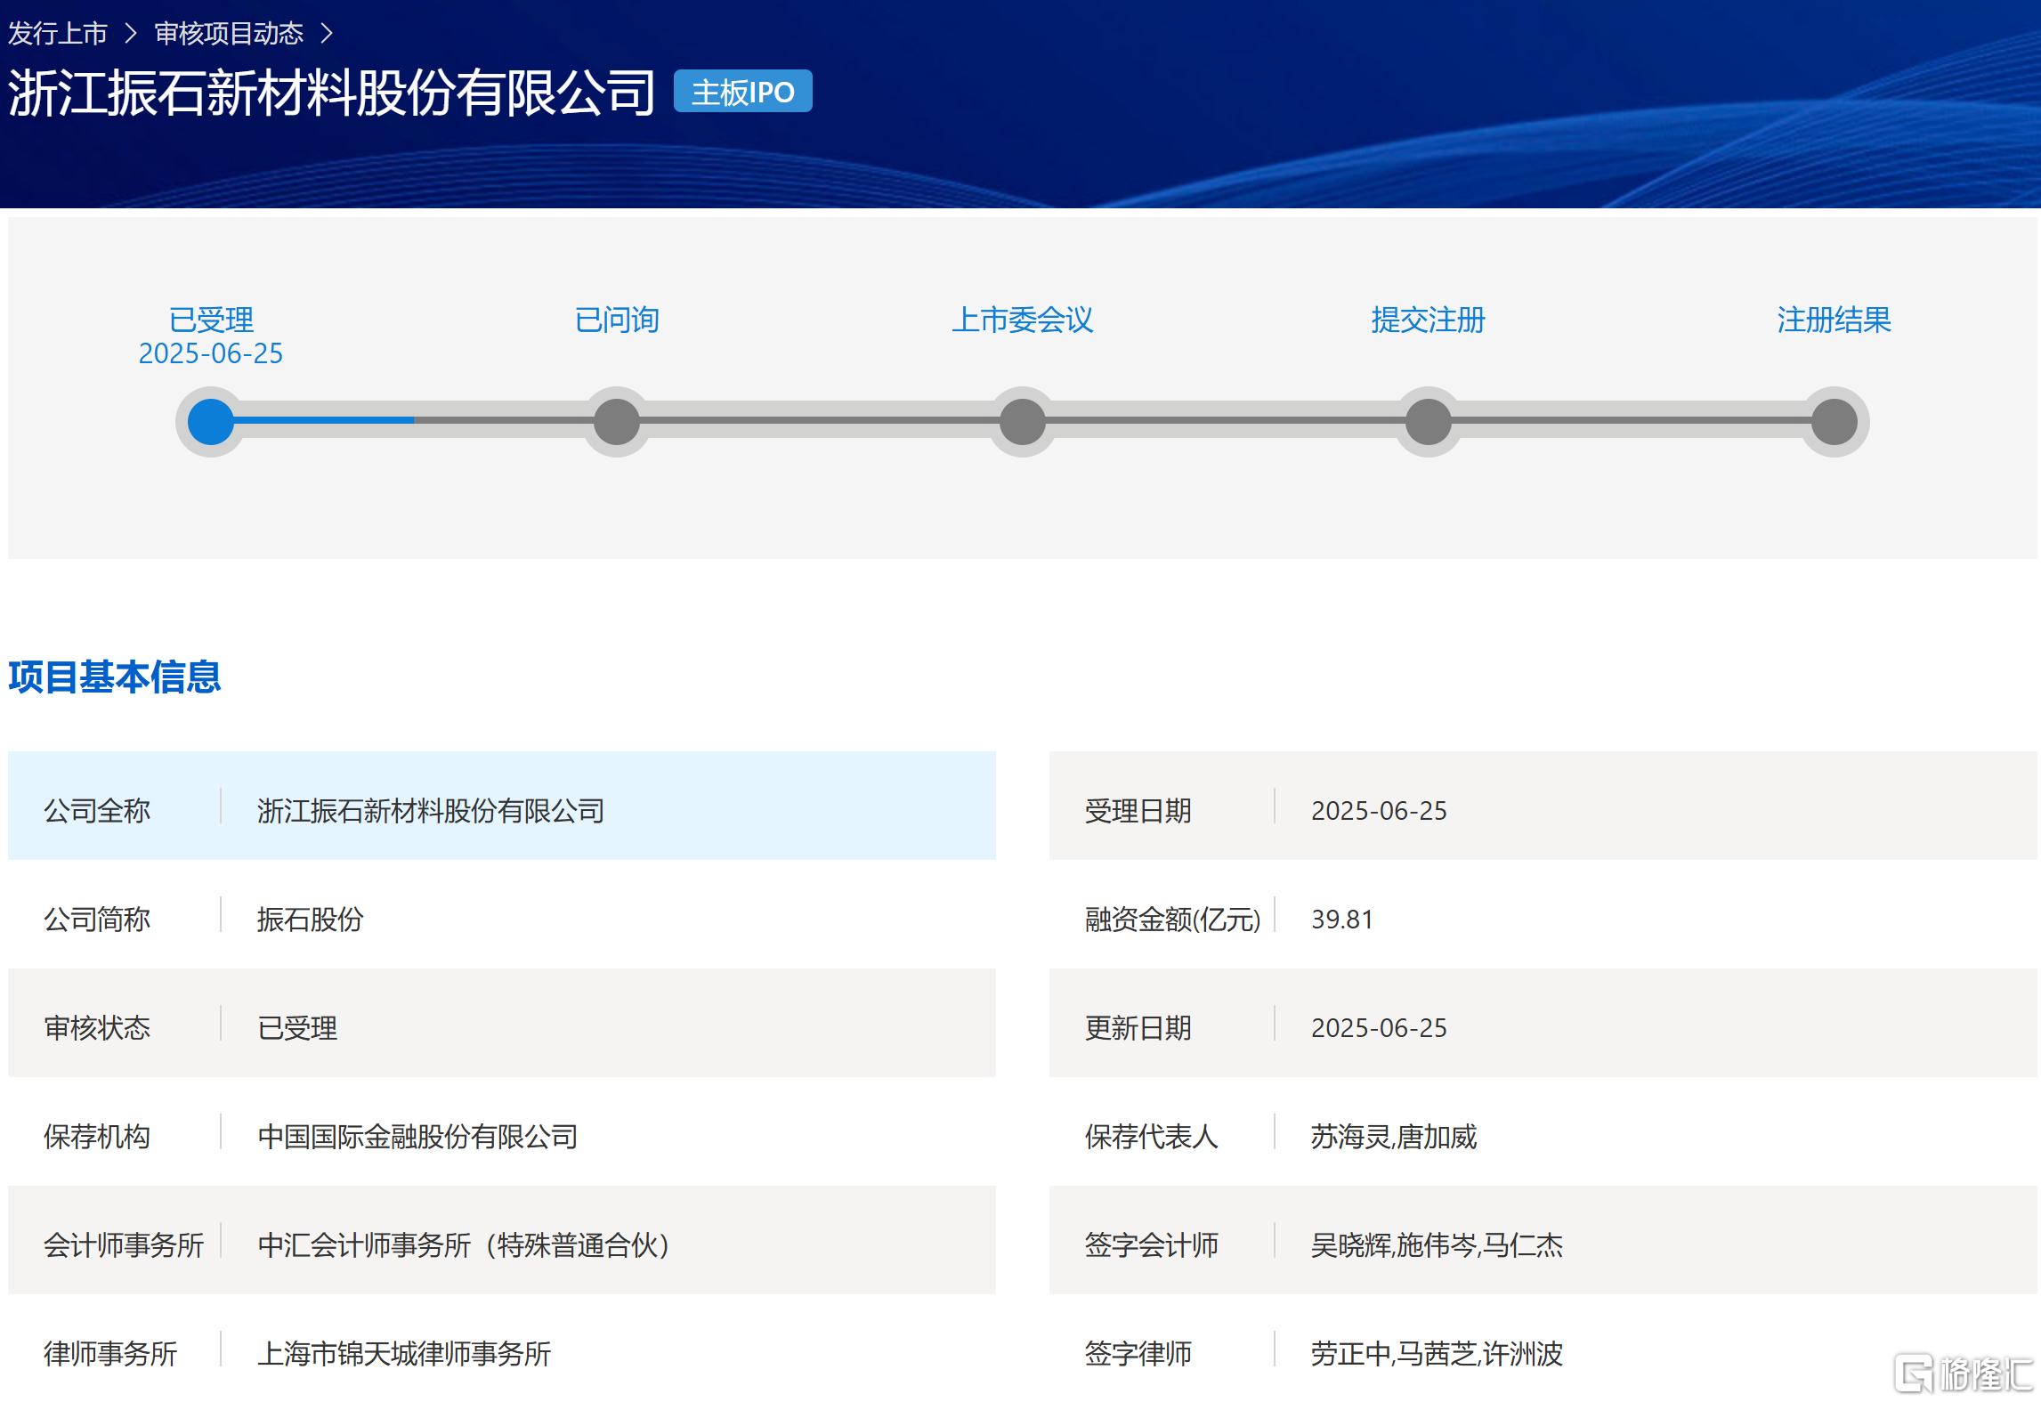The height and width of the screenshot is (1402, 2041).
Task: Click the 2025-06-25 date under 已受理 stage
Action: point(211,353)
